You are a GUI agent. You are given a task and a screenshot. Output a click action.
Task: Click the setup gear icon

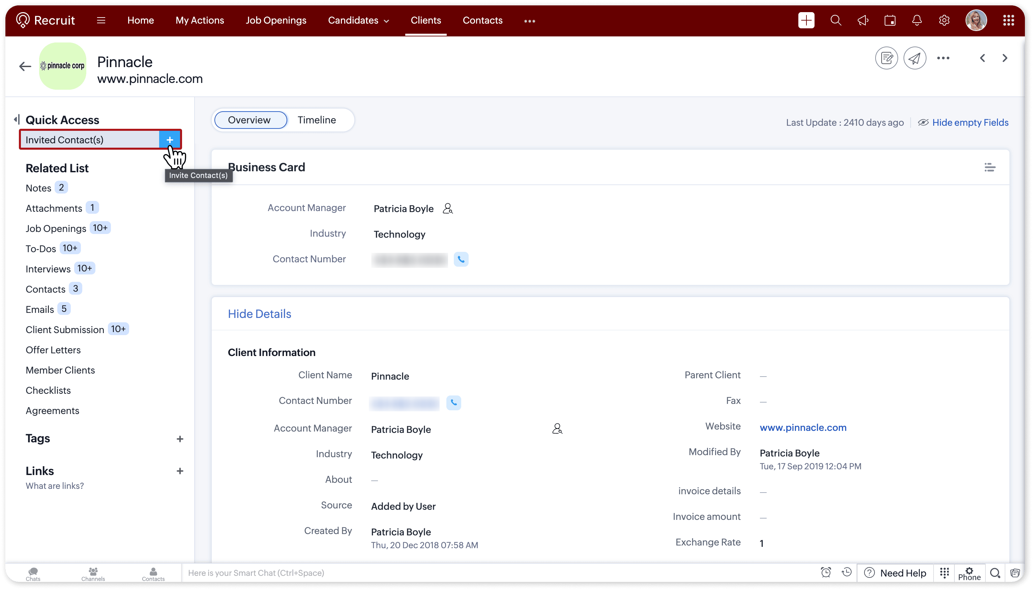944,20
